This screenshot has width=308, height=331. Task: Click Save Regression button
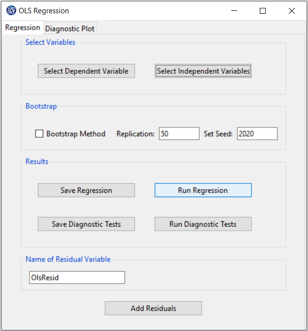point(86,190)
